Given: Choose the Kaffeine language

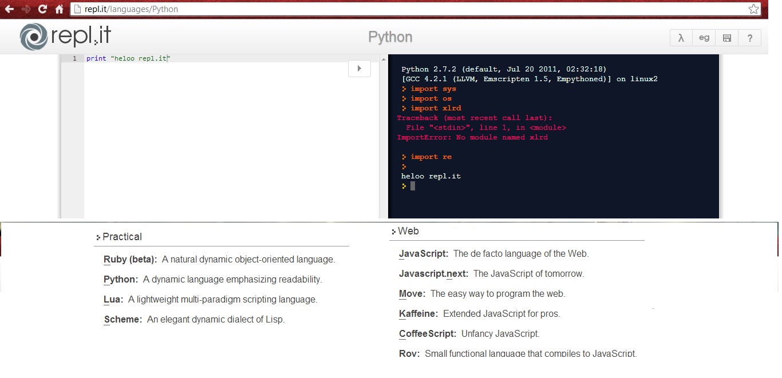Looking at the screenshot, I should pyautogui.click(x=418, y=314).
